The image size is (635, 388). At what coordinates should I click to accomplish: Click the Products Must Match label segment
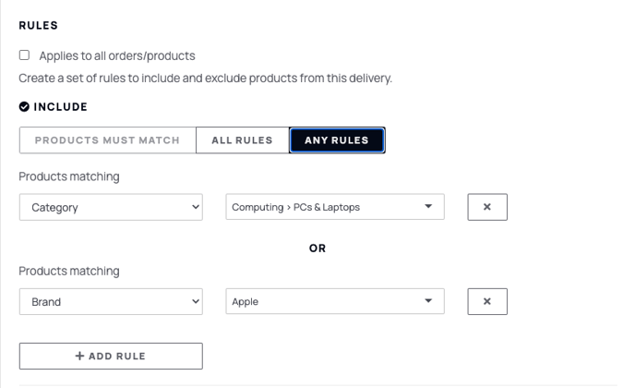107,140
